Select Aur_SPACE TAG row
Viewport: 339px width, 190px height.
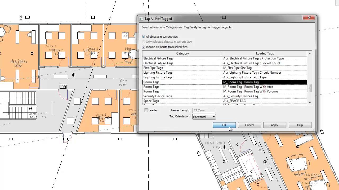point(225,101)
